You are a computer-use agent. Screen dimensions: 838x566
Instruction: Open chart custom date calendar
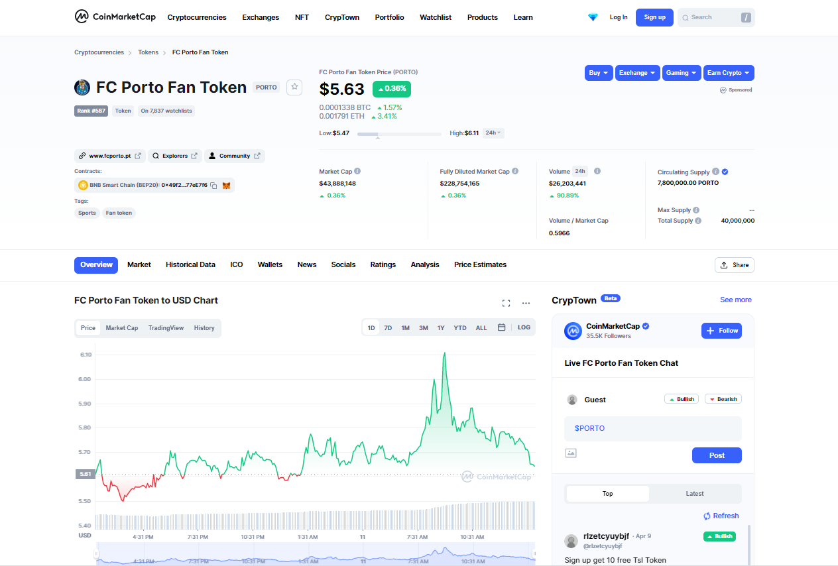tap(502, 327)
